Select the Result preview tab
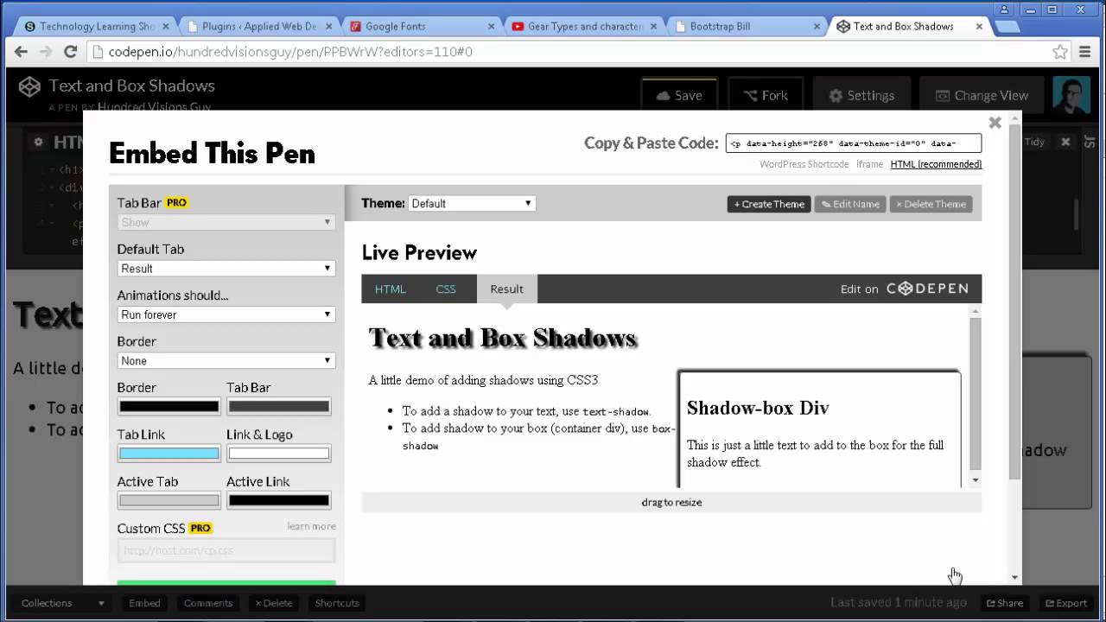This screenshot has height=622, width=1106. click(x=506, y=289)
